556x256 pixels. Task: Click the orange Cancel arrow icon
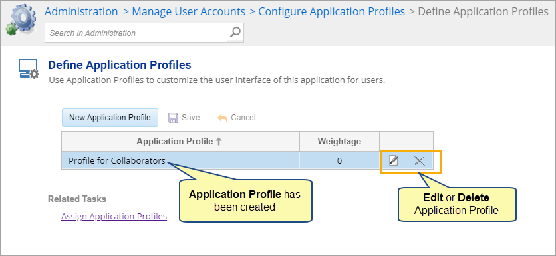222,118
